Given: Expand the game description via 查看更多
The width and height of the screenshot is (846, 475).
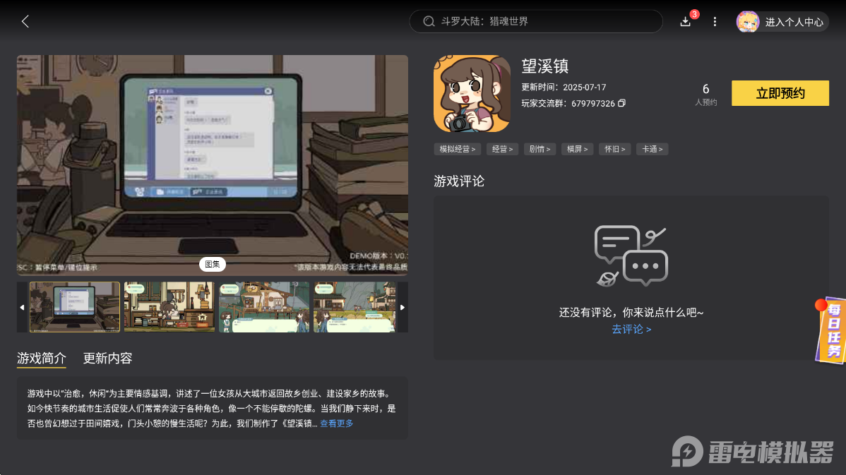Looking at the screenshot, I should pos(336,423).
